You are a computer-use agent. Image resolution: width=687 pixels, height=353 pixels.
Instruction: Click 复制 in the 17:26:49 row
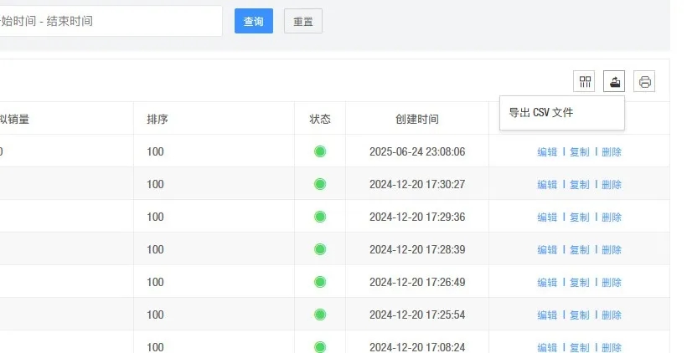(x=580, y=282)
